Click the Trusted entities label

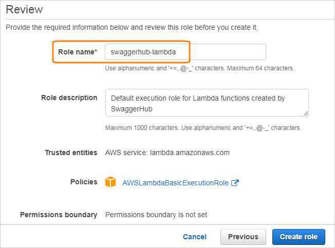click(x=71, y=152)
